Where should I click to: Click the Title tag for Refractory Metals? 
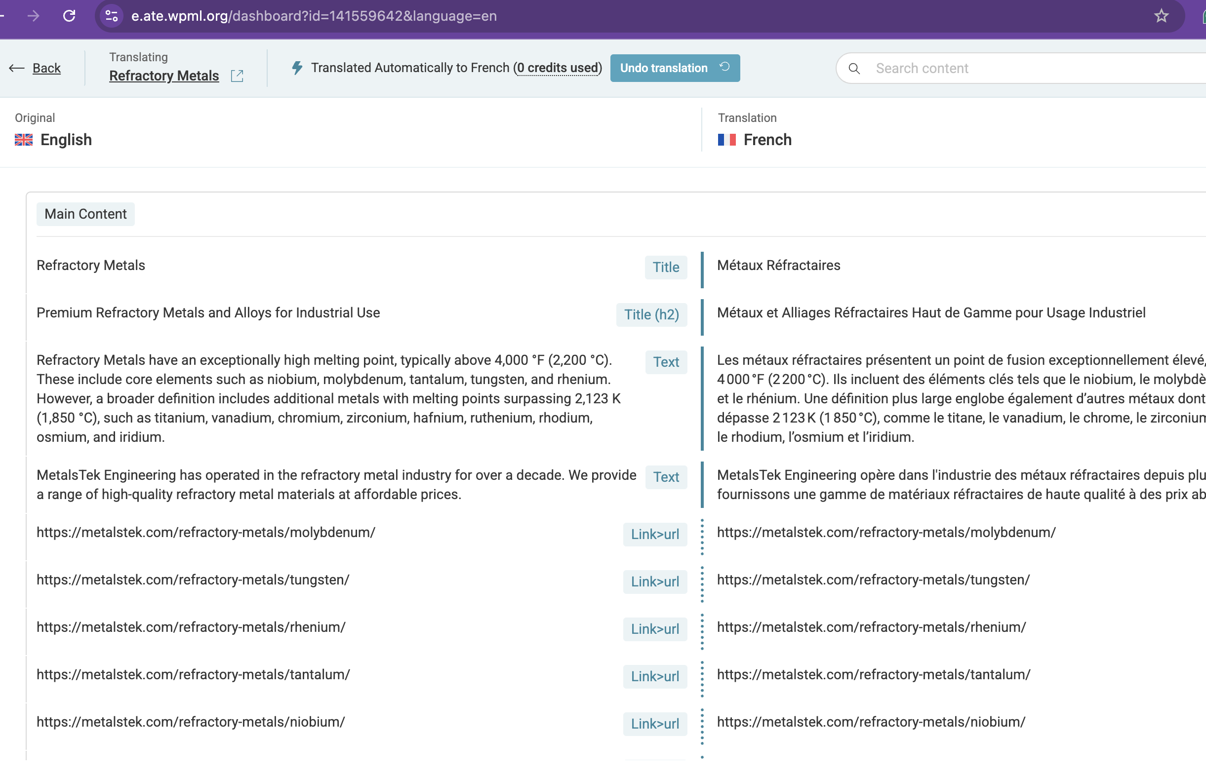coord(666,267)
